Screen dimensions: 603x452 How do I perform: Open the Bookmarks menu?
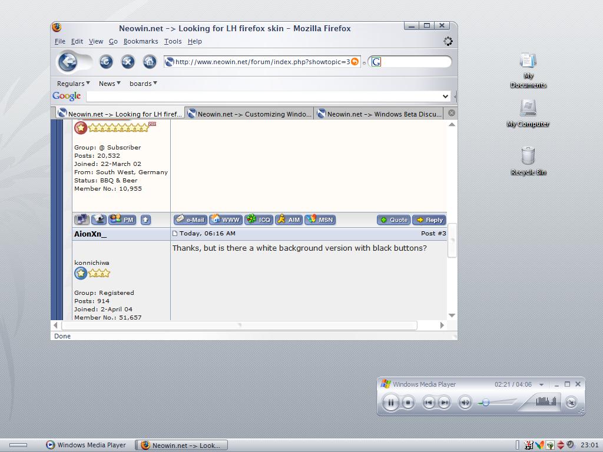click(x=141, y=41)
